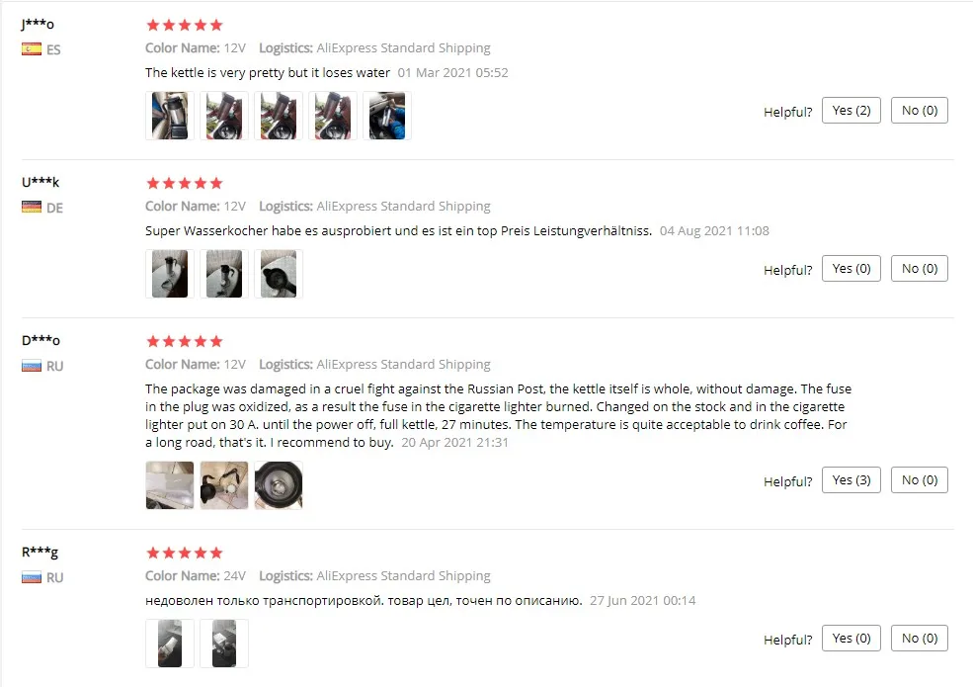Open first photo in U***k's review

169,274
